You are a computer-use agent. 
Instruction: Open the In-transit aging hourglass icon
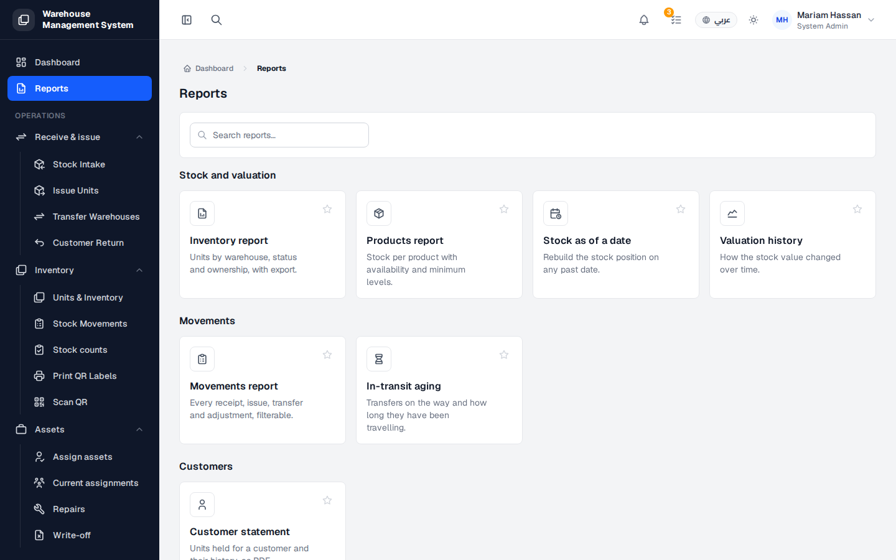[379, 359]
